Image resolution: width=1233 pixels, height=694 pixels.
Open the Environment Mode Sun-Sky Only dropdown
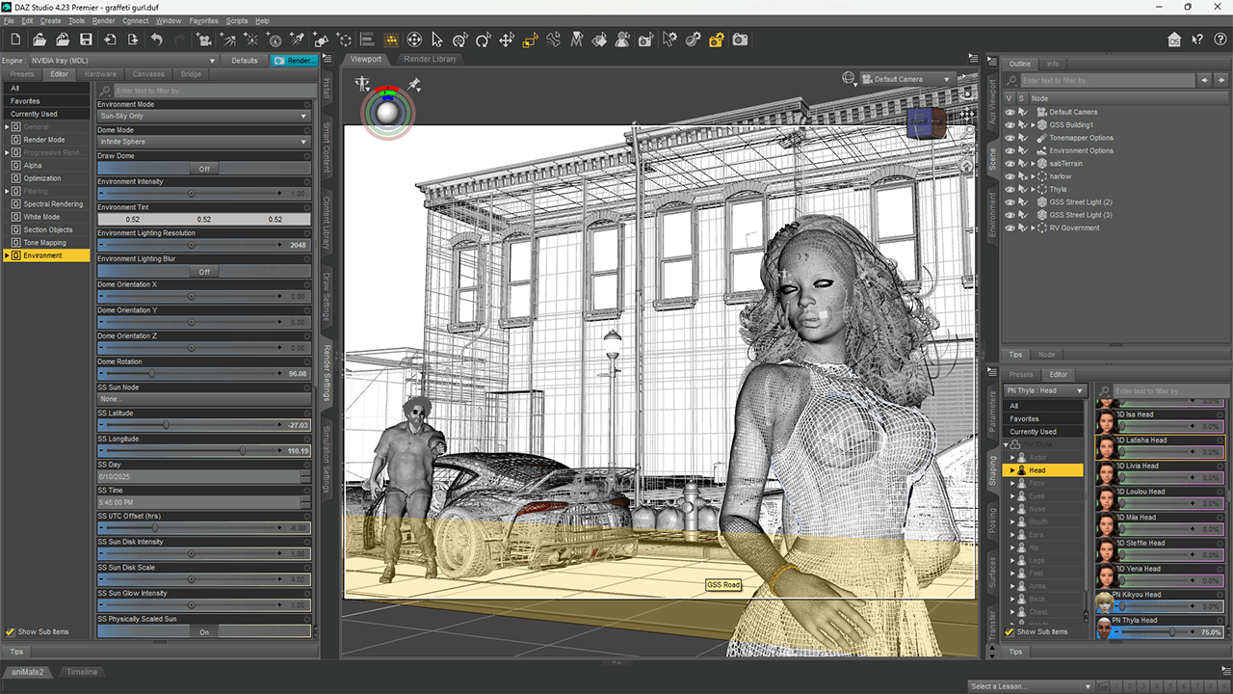[204, 117]
